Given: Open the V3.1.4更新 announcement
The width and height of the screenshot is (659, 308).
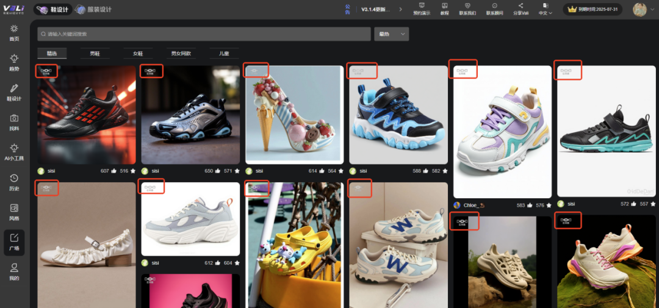Looking at the screenshot, I should pyautogui.click(x=376, y=9).
